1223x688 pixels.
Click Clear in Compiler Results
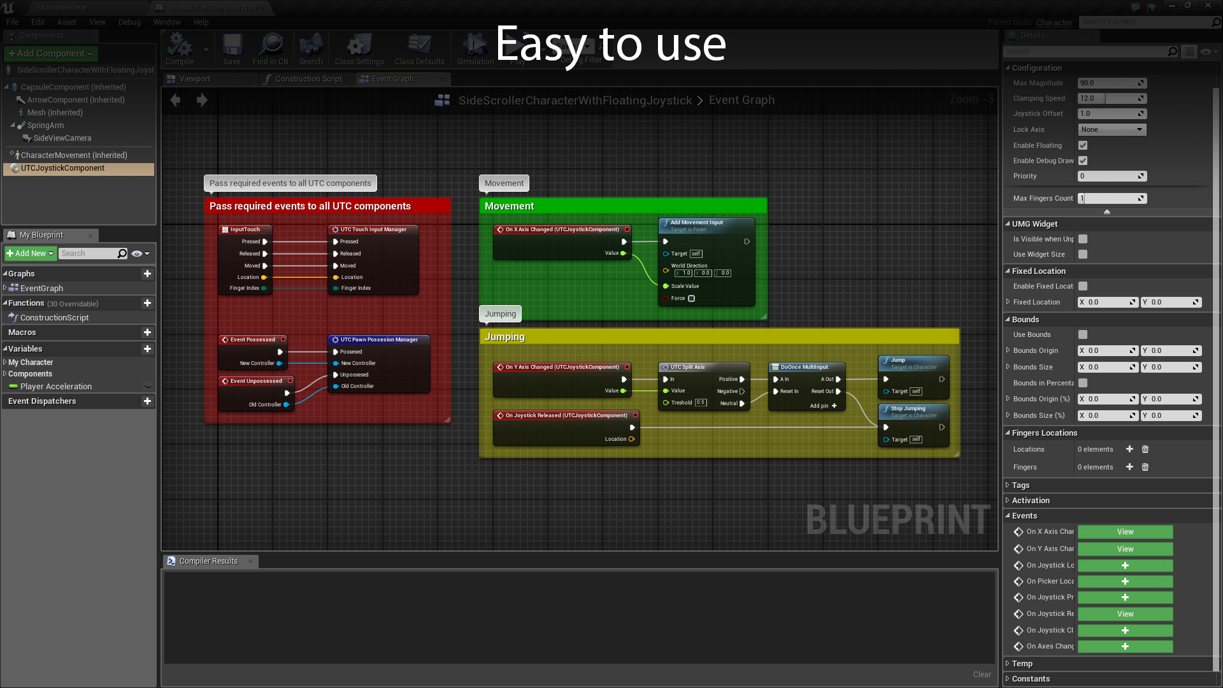pyautogui.click(x=982, y=674)
